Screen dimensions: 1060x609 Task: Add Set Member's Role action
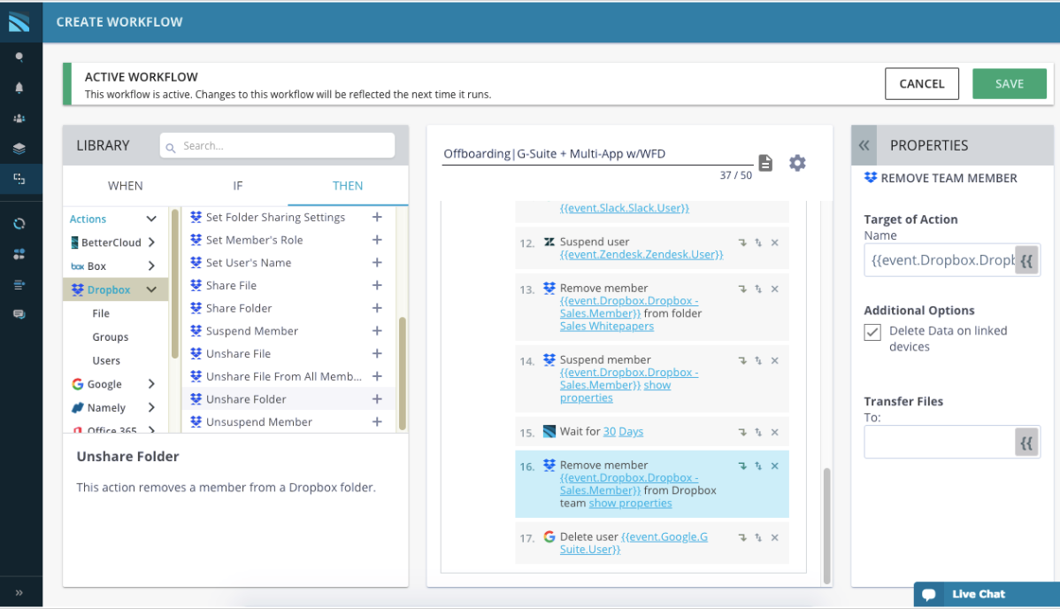click(377, 240)
